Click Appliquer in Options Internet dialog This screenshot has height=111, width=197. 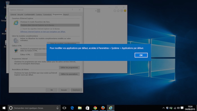(x=76, y=90)
